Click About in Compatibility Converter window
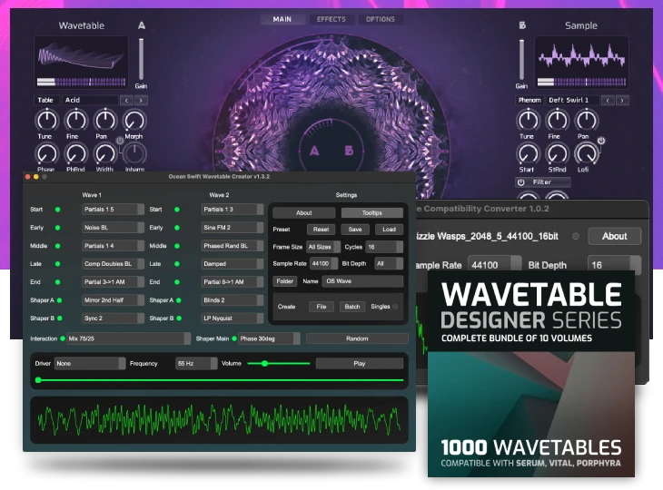This screenshot has height=490, width=663. tap(614, 236)
